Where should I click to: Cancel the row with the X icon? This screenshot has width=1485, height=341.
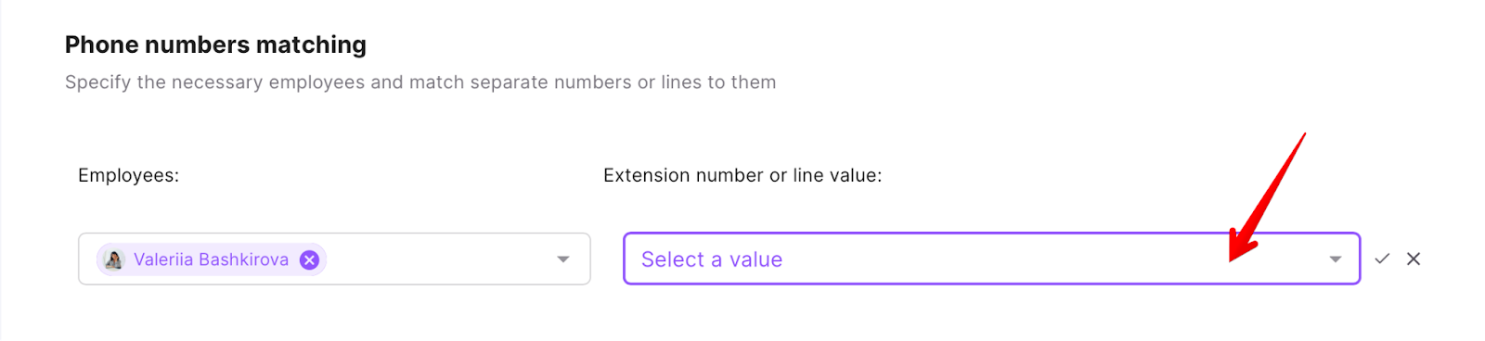pos(1414,259)
